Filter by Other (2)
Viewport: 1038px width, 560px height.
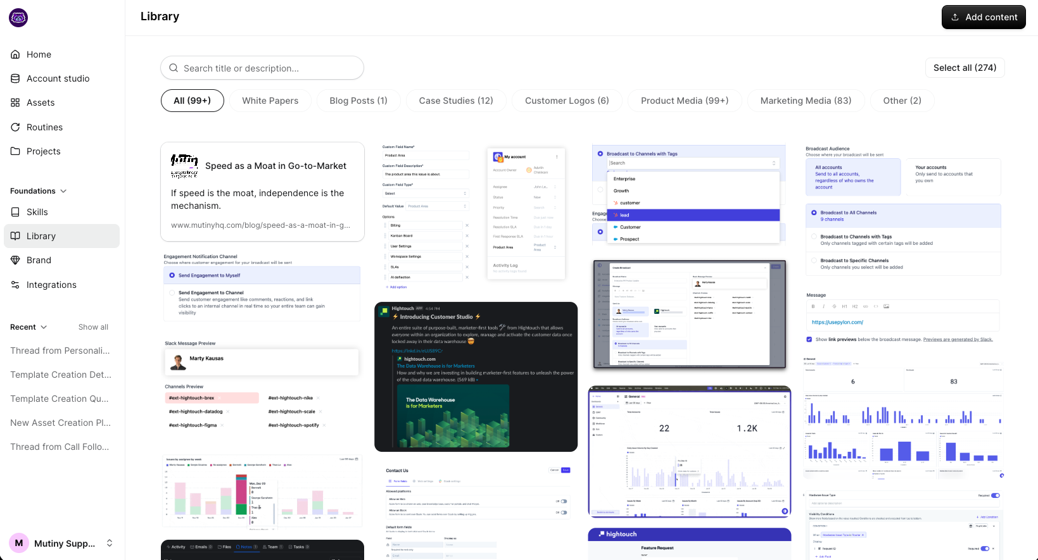pos(902,101)
